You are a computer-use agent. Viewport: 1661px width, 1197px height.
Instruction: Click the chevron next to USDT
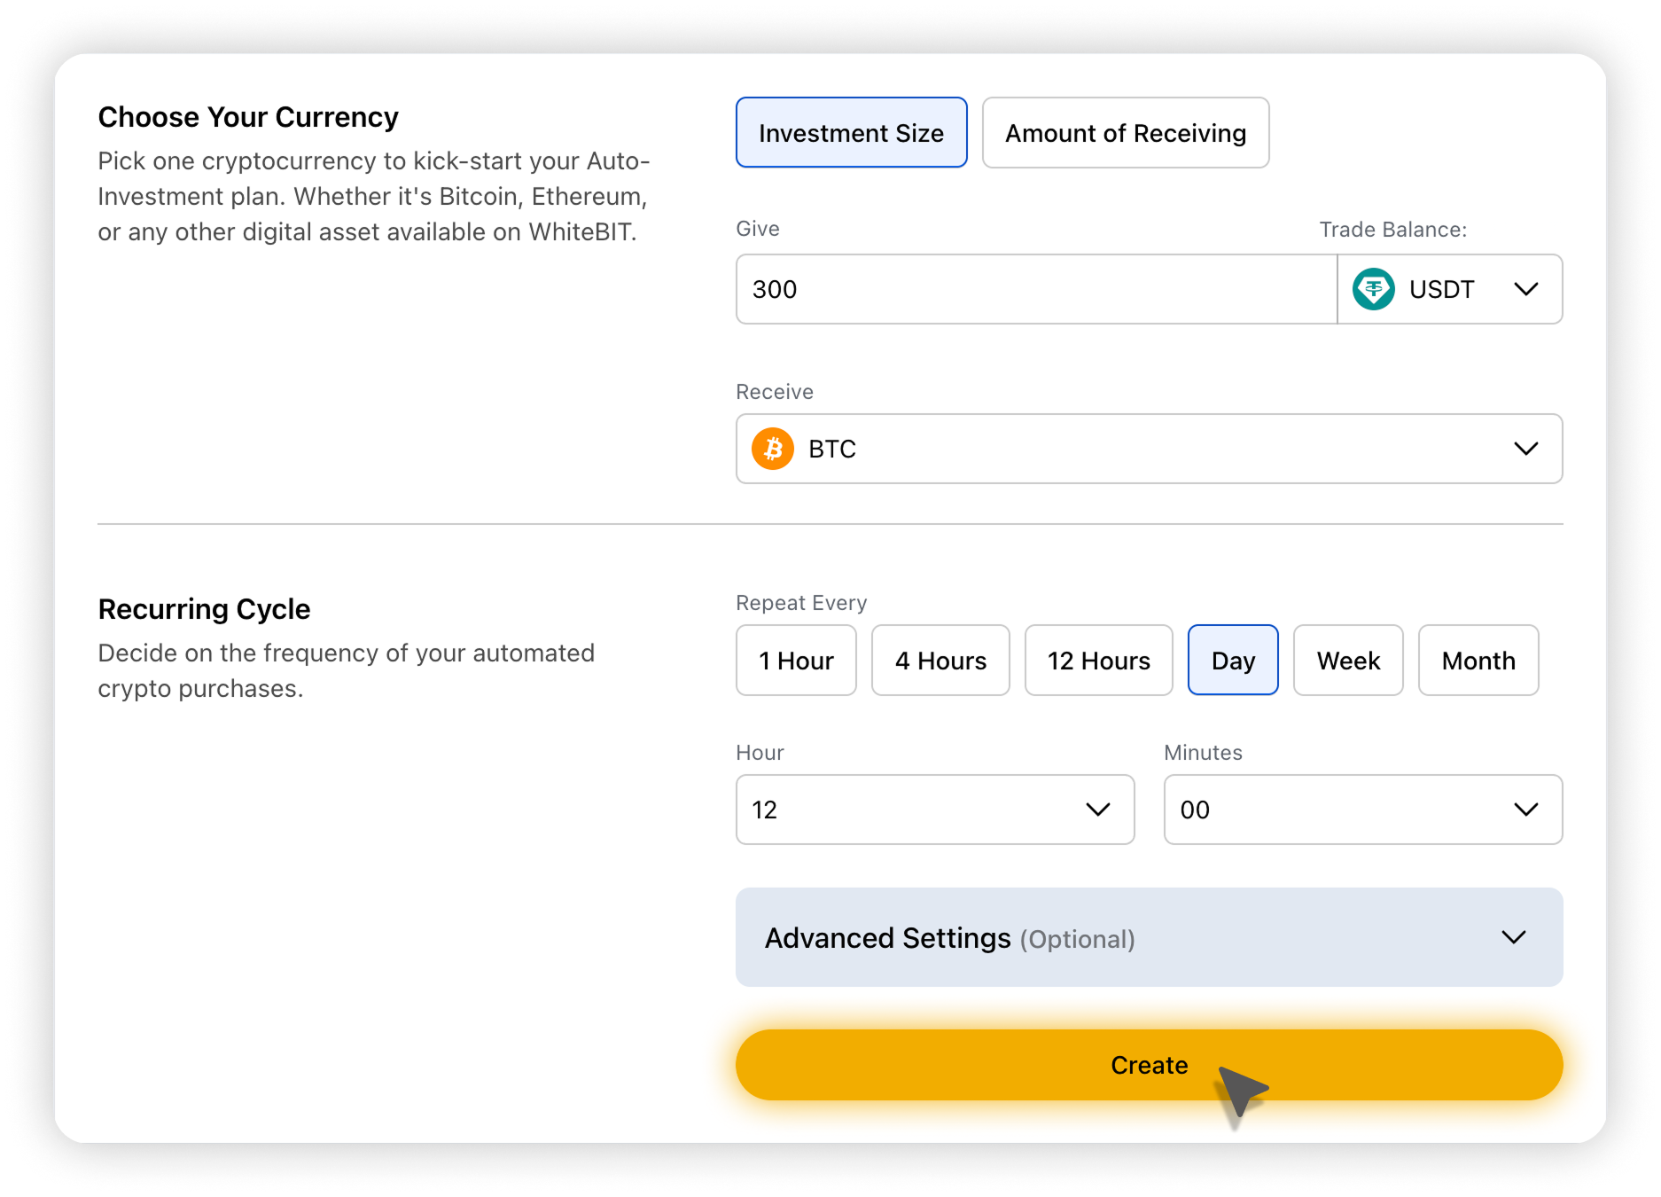coord(1525,289)
